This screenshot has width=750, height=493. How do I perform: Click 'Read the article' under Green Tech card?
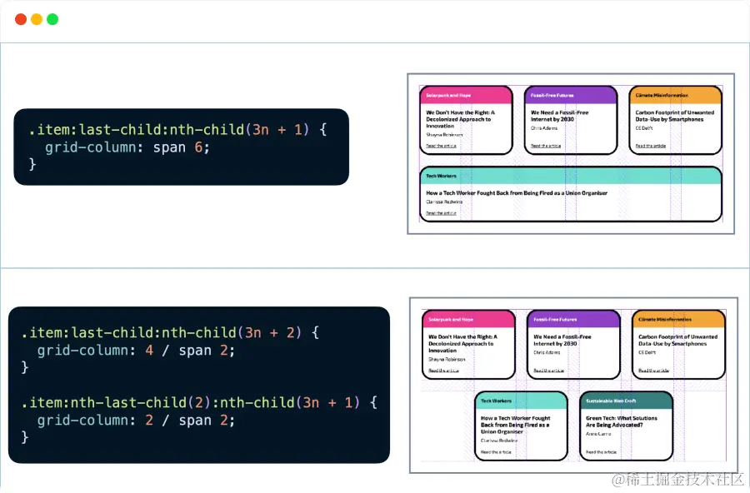click(601, 452)
